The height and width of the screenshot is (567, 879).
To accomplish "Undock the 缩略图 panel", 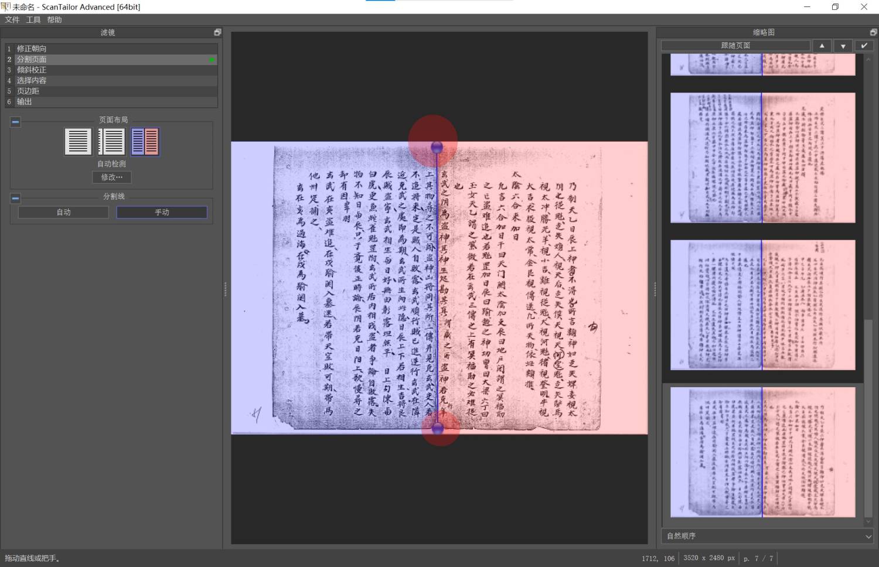I will [x=873, y=32].
